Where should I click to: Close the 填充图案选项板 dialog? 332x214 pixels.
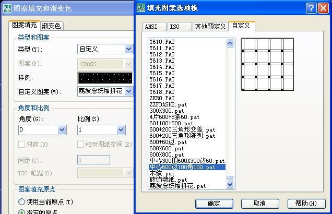(324, 8)
